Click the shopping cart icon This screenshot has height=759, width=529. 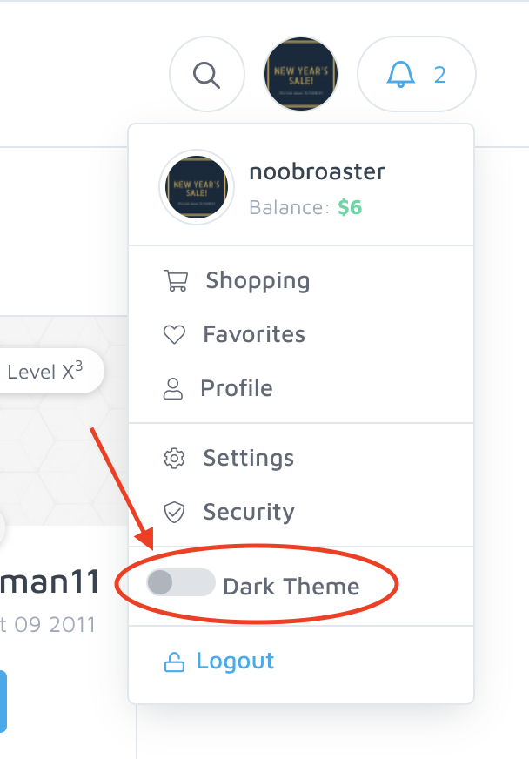pos(175,281)
